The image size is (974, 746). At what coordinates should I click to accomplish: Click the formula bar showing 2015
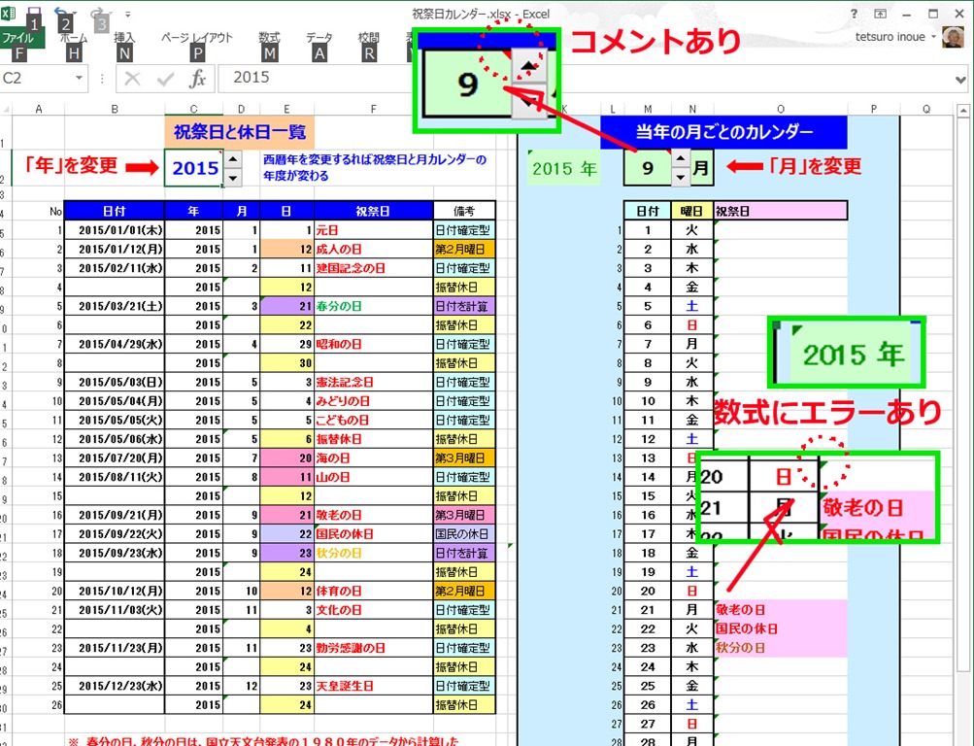coord(252,78)
